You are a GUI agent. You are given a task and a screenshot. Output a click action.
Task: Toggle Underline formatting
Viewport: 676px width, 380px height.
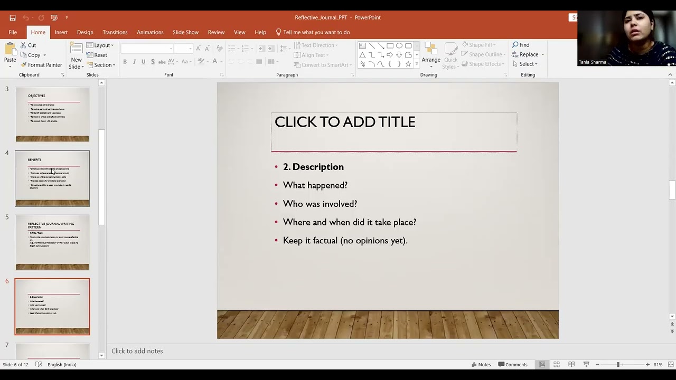click(x=143, y=62)
